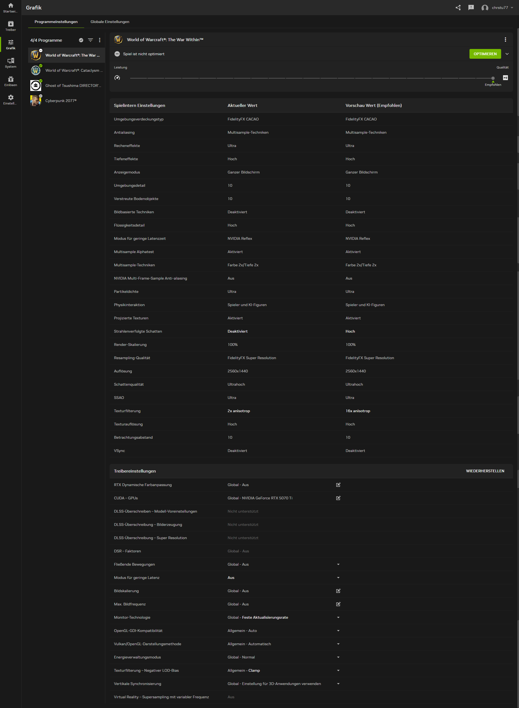Image resolution: width=519 pixels, height=708 pixels.
Task: Open the filter icon in programs list
Action: [x=90, y=40]
